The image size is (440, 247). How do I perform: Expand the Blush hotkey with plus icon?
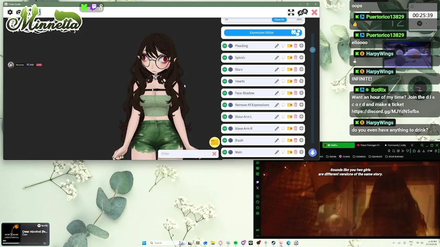301,140
